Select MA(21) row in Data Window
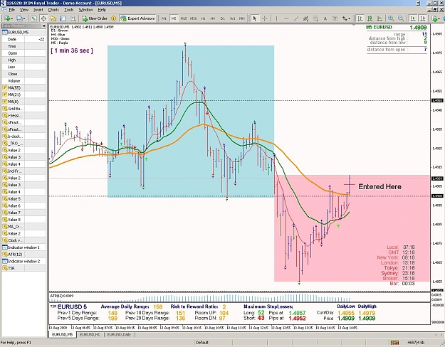 23,95
